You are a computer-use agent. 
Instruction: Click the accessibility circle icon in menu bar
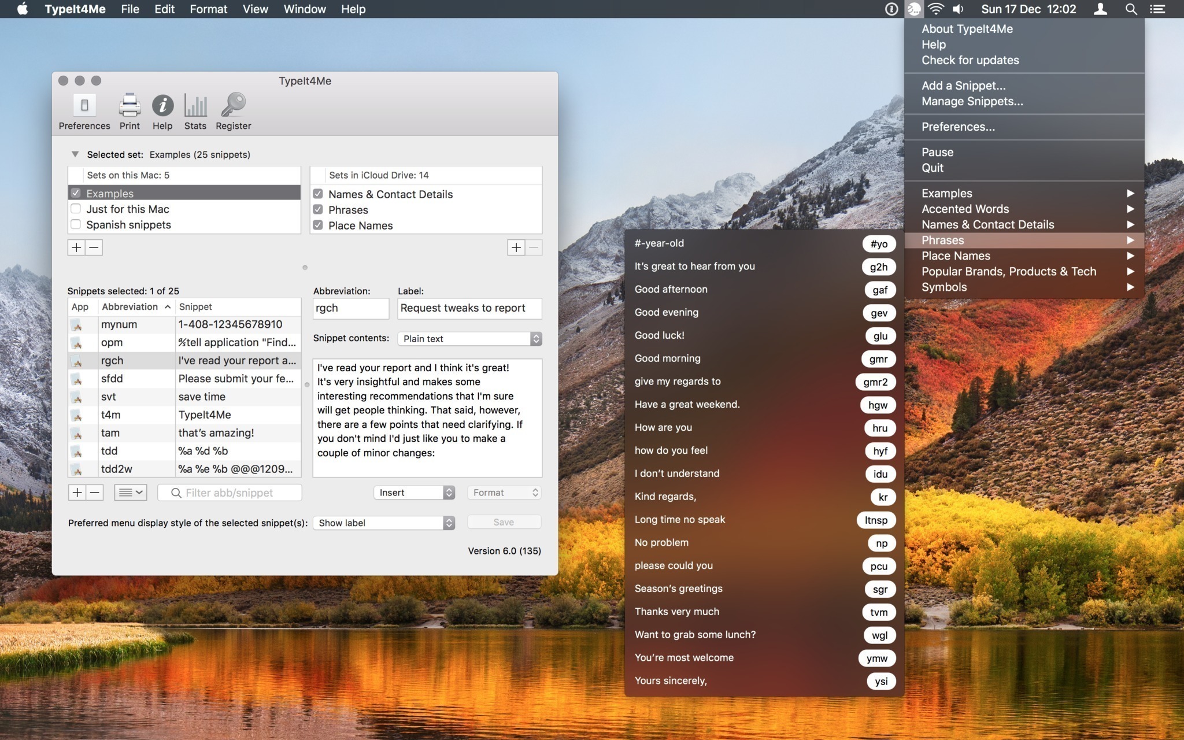click(x=891, y=9)
